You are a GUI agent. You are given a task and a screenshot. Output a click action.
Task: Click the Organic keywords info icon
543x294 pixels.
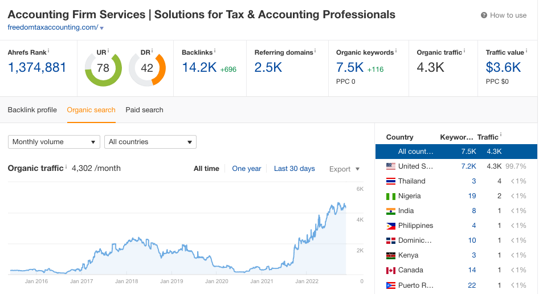(396, 51)
